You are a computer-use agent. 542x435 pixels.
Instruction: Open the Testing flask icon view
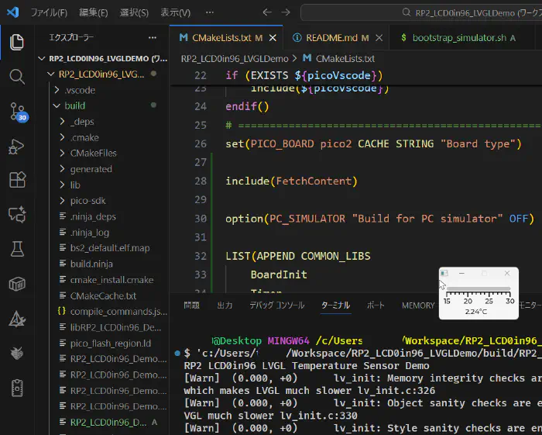click(16, 249)
